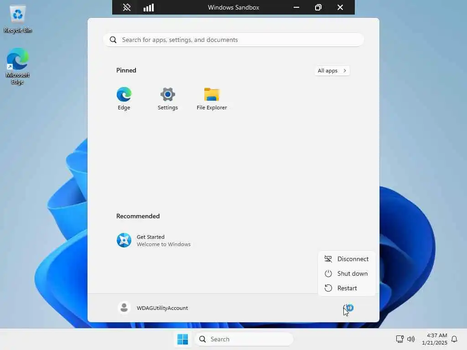Restore down the Windows Sandbox window
The width and height of the screenshot is (467, 350).
[318, 7]
